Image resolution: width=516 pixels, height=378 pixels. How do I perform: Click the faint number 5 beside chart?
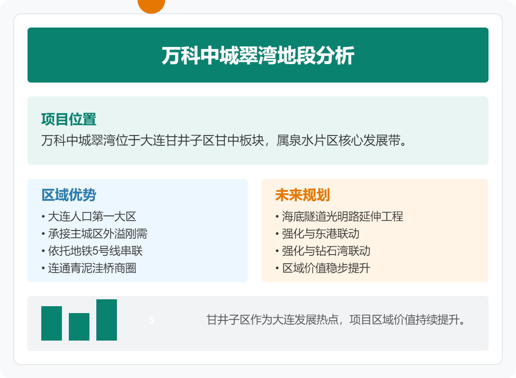coord(151,320)
